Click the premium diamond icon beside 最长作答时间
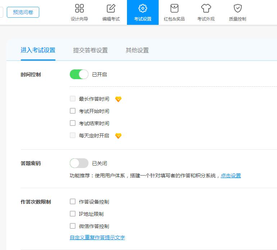The height and width of the screenshot is (250, 277). click(x=118, y=99)
